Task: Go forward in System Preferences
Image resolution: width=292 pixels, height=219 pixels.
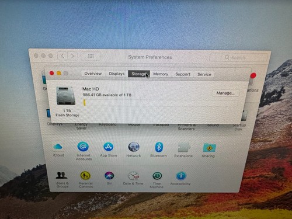Action: tap(72, 56)
